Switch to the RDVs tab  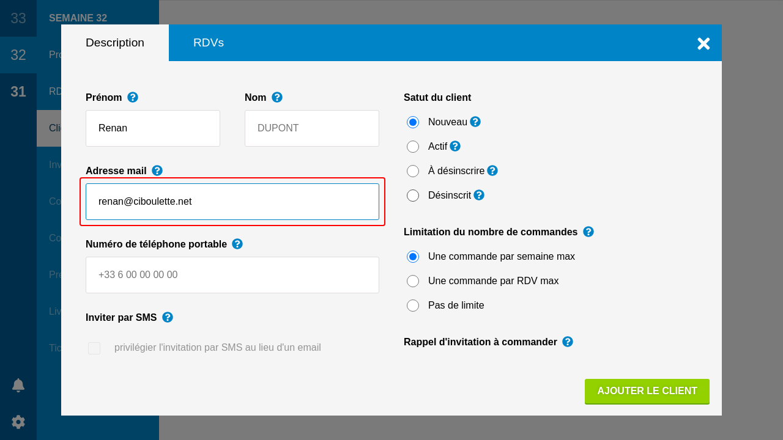209,43
